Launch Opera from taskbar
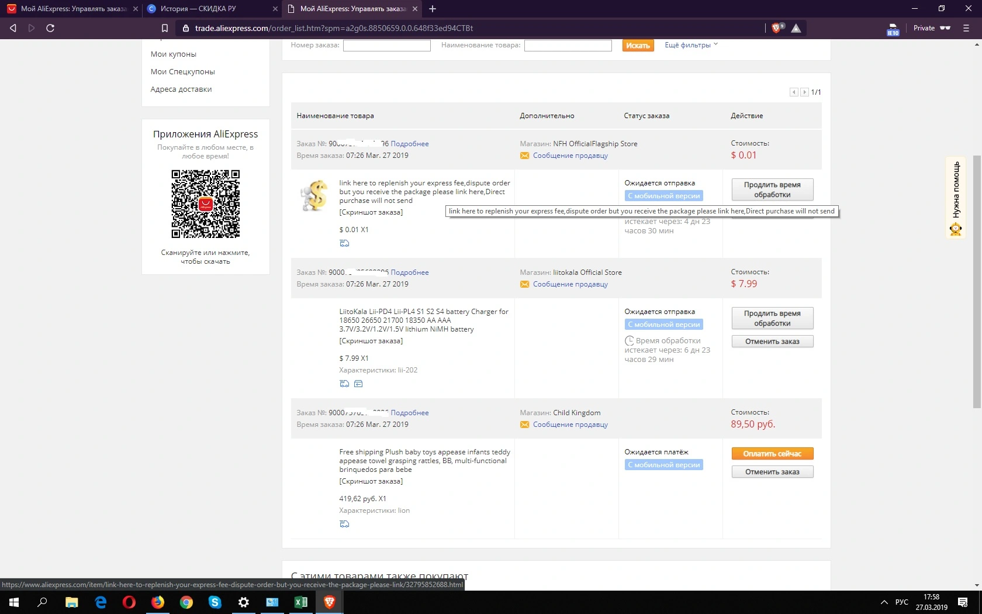Viewport: 982px width, 614px height. [129, 602]
